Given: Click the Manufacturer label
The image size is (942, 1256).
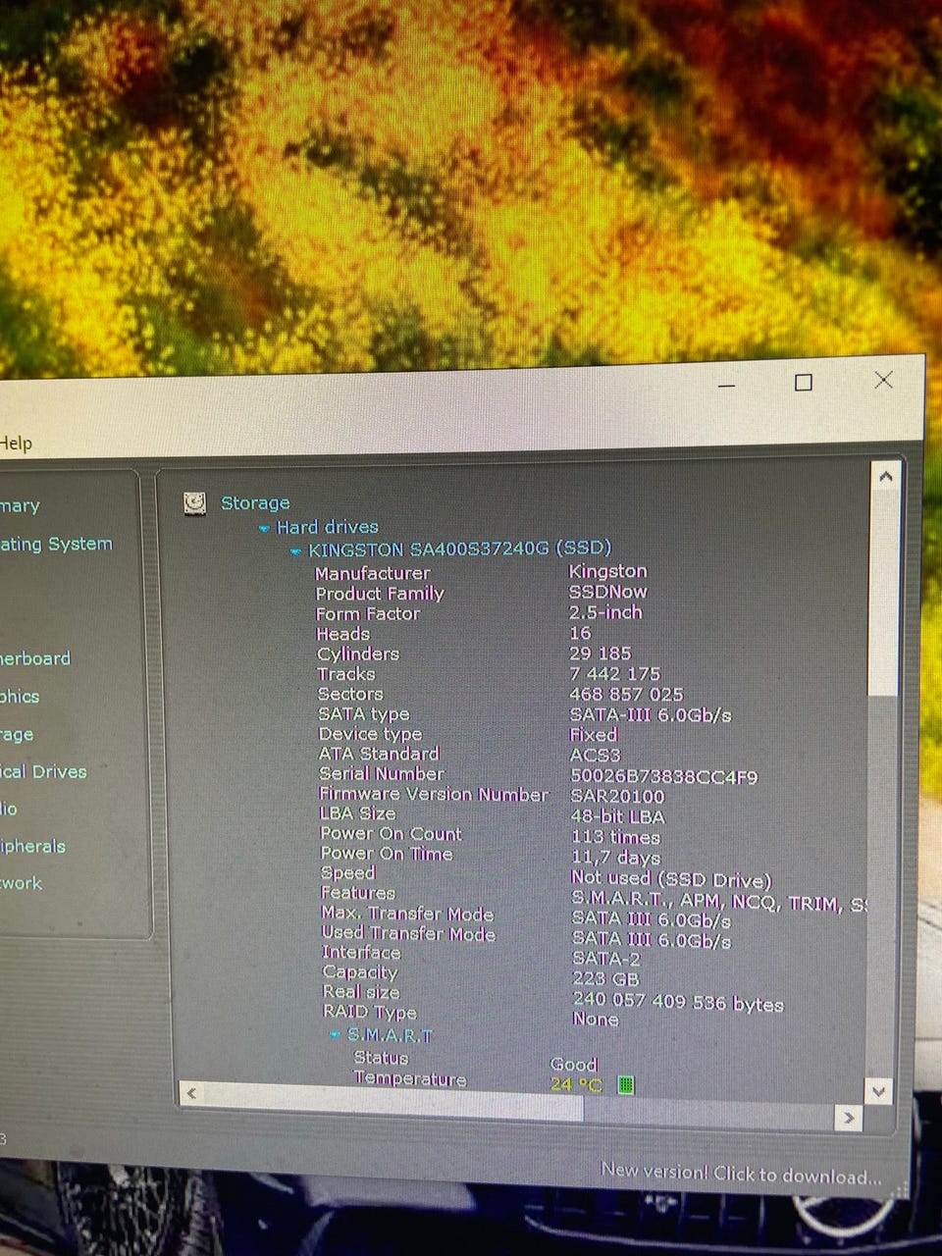Looking at the screenshot, I should coord(372,573).
